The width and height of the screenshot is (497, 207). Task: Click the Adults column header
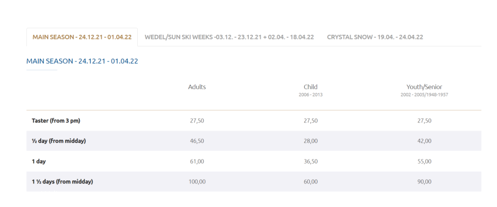(197, 87)
